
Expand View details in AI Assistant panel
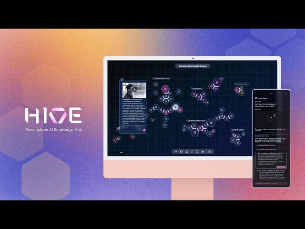coord(271,133)
